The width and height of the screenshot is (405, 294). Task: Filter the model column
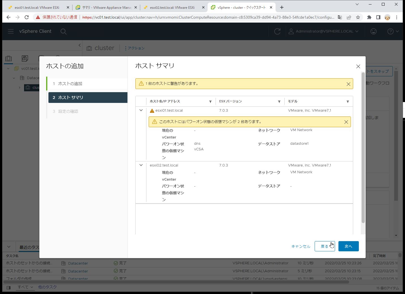[x=348, y=101]
